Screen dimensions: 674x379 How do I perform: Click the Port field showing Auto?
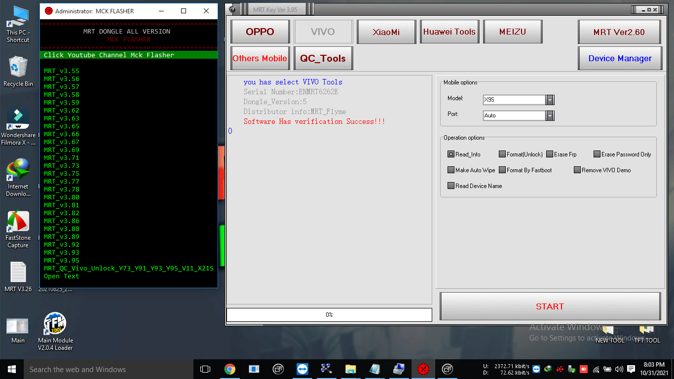[x=514, y=115]
